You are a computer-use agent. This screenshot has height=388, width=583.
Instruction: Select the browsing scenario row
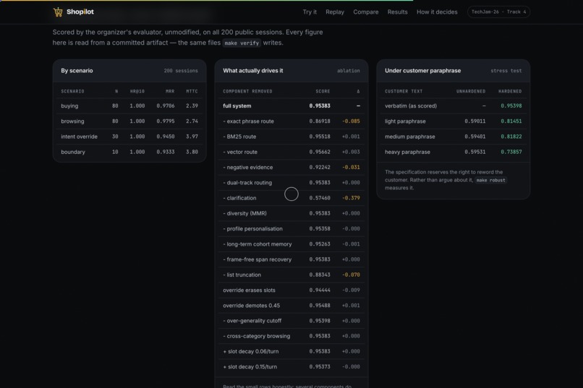pyautogui.click(x=129, y=121)
